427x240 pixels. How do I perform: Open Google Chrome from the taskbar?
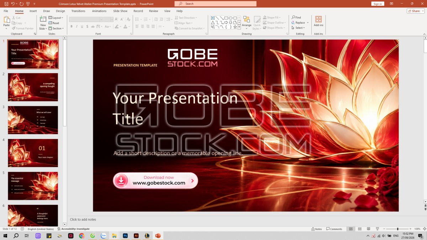[81, 236]
